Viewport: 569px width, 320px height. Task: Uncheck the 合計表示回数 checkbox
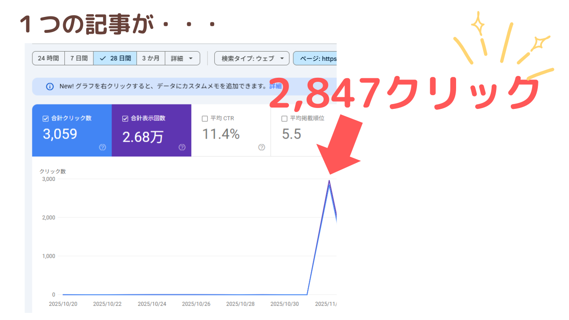125,119
